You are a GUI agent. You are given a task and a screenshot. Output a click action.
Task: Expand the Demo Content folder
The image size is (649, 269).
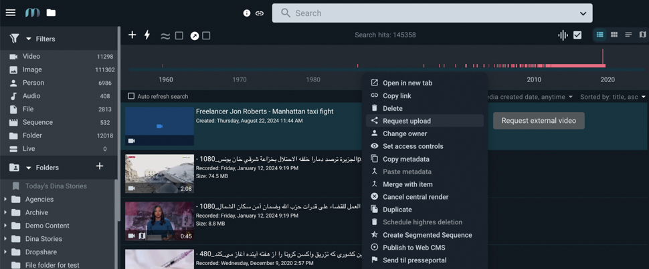(x=5, y=226)
